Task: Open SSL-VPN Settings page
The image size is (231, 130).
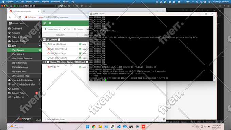Action: click(x=20, y=67)
